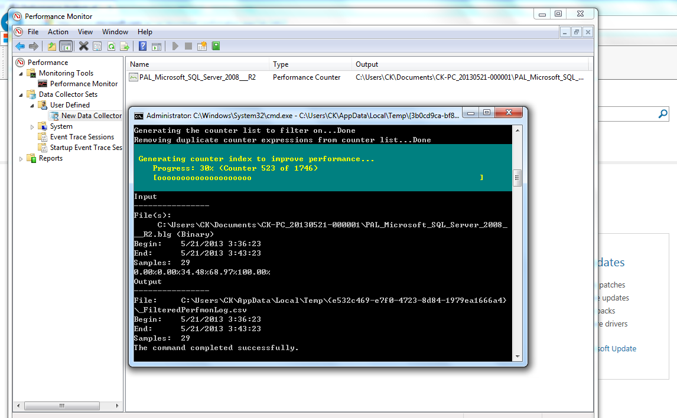
Task: Open the Action menu
Action: pos(58,32)
